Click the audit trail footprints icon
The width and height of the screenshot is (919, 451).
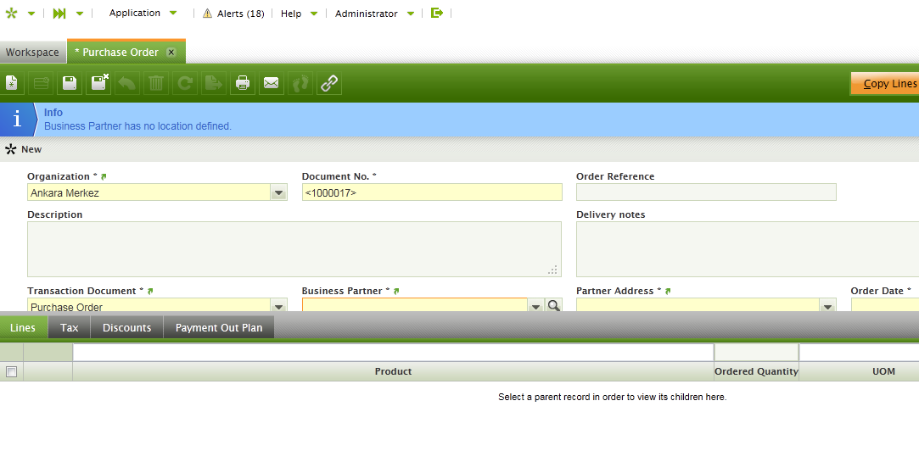(300, 83)
